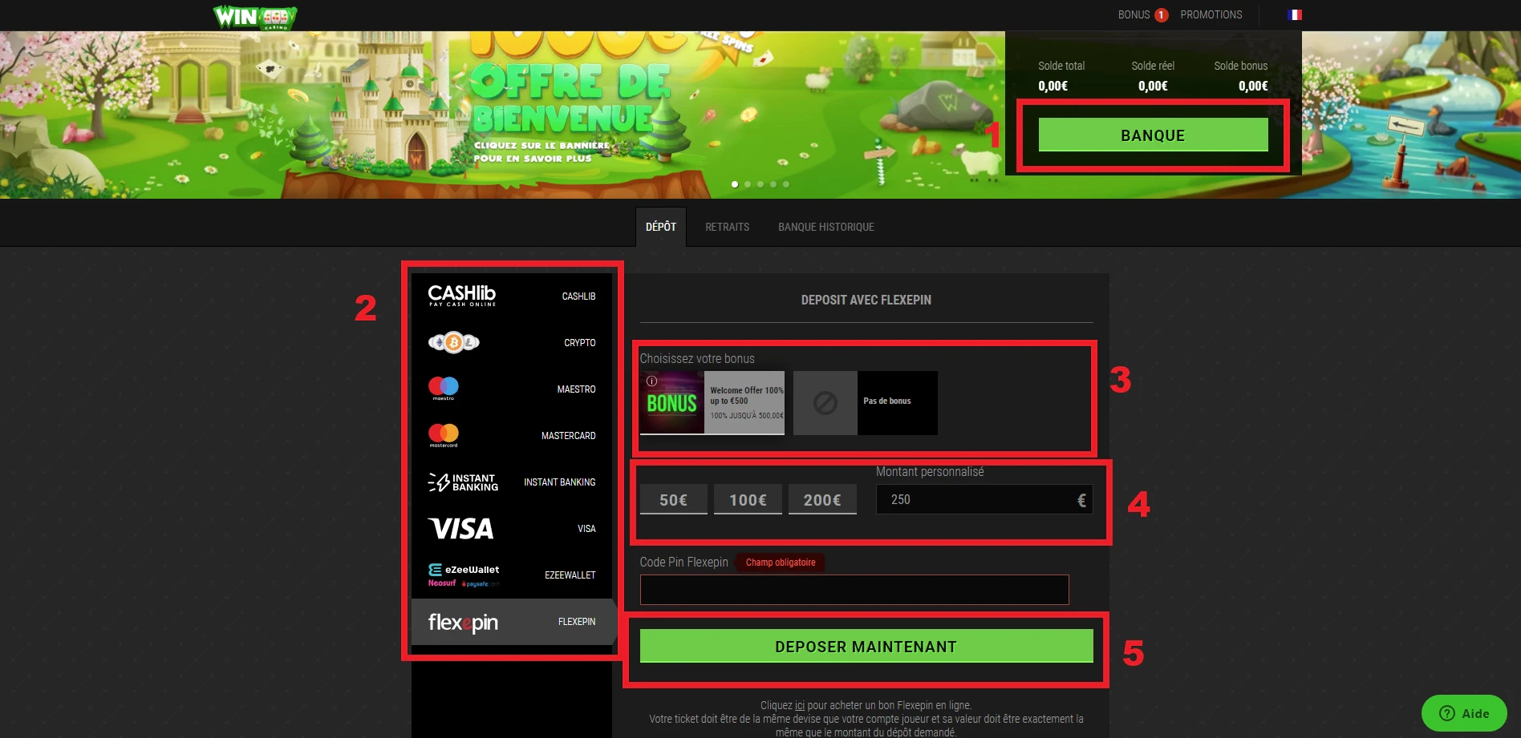
Task: Click the BONUS notification badge
Action: point(1161,15)
